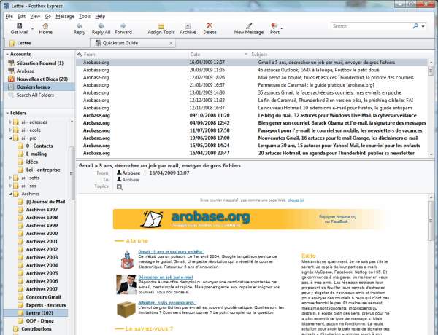Select Dossiers locaux account

[39, 87]
